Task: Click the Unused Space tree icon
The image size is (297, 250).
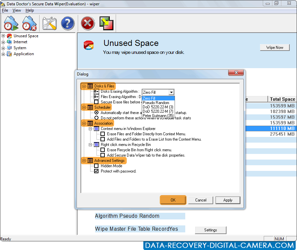Action: (x=9, y=36)
